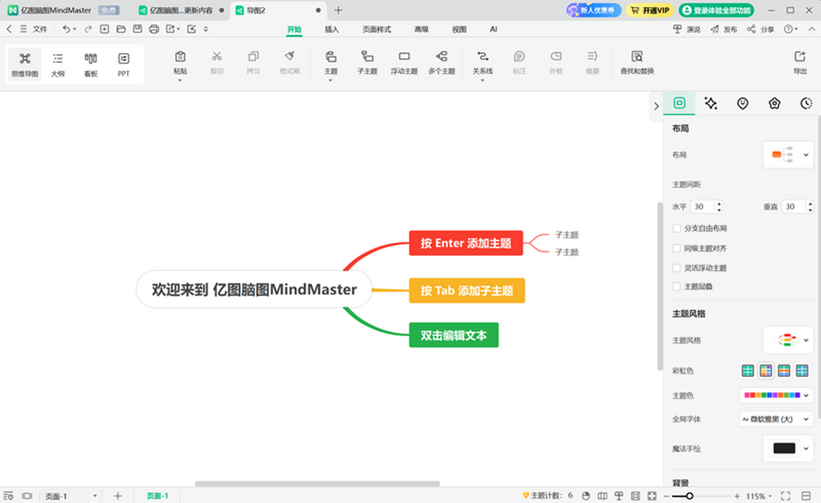Open 查找和替换 find and replace
The height and width of the screenshot is (503, 821).
(x=636, y=63)
